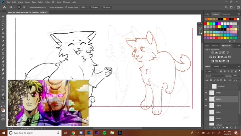This screenshot has width=241, height=136.
Task: Open the Window menu
Action: click(66, 2)
